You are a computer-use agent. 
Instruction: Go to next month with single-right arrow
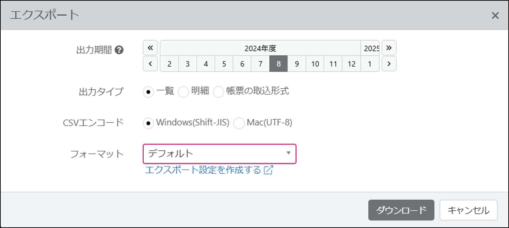[389, 64]
